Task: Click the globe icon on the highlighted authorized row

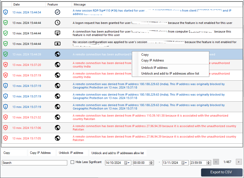Action: coord(57,54)
